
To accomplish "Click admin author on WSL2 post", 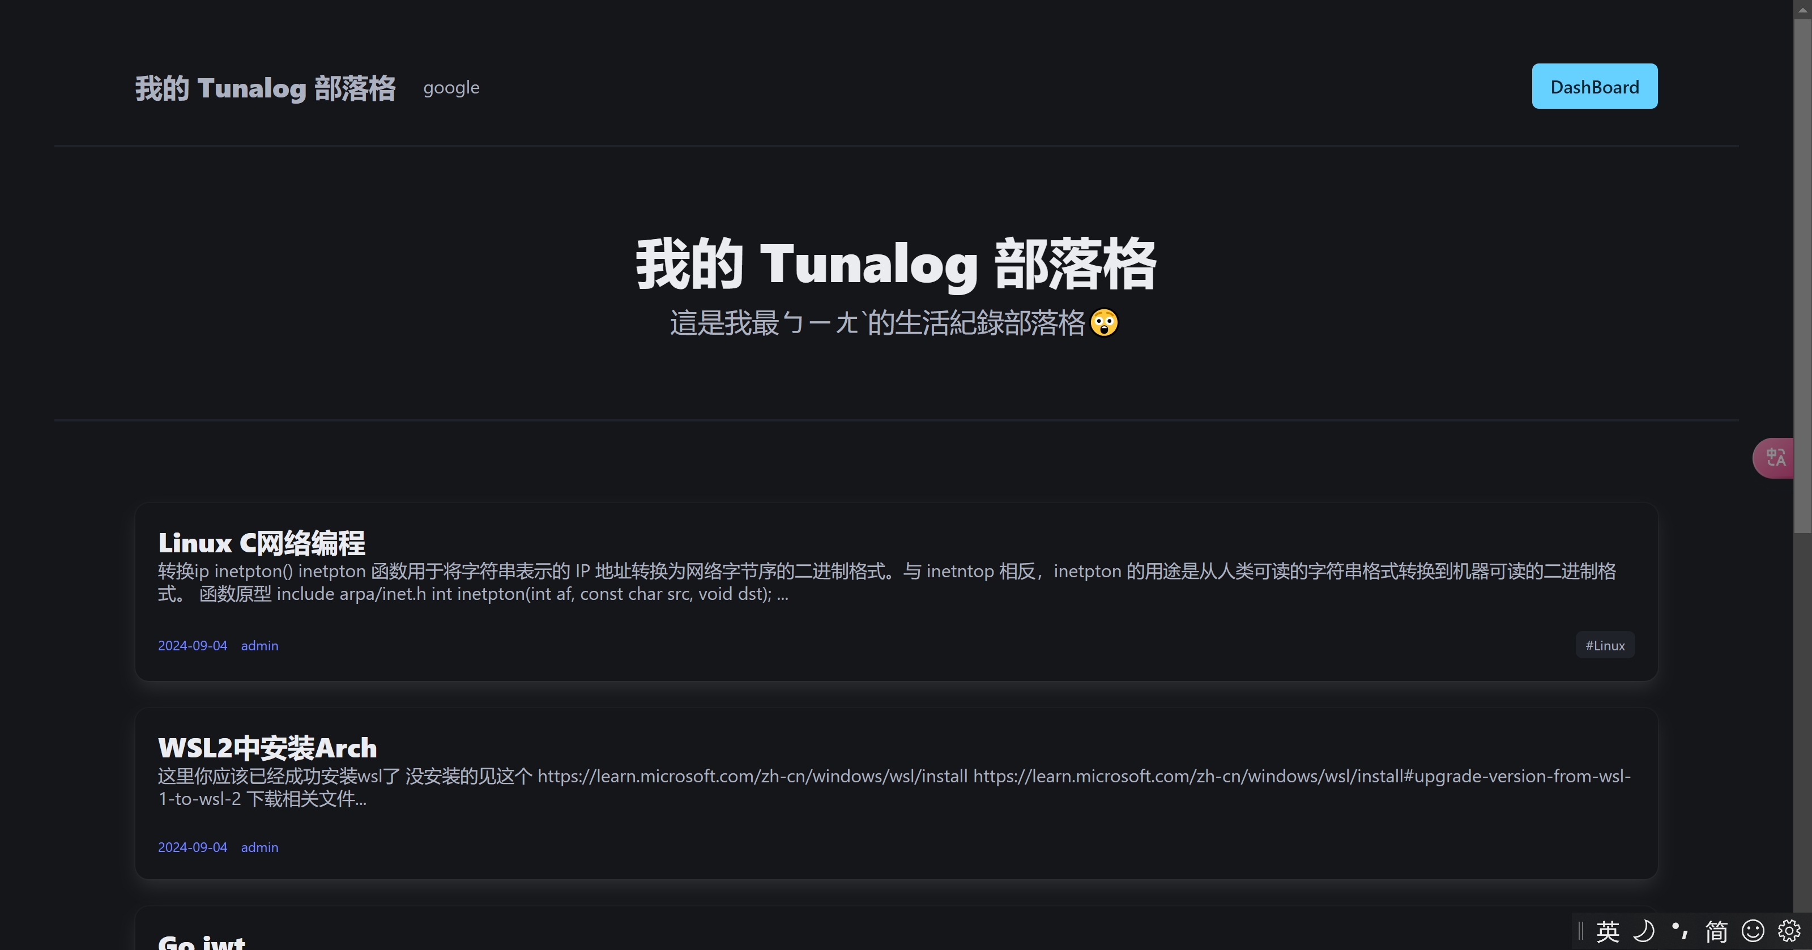I will [259, 847].
